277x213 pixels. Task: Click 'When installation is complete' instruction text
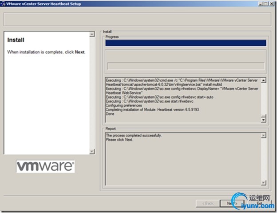[46, 52]
